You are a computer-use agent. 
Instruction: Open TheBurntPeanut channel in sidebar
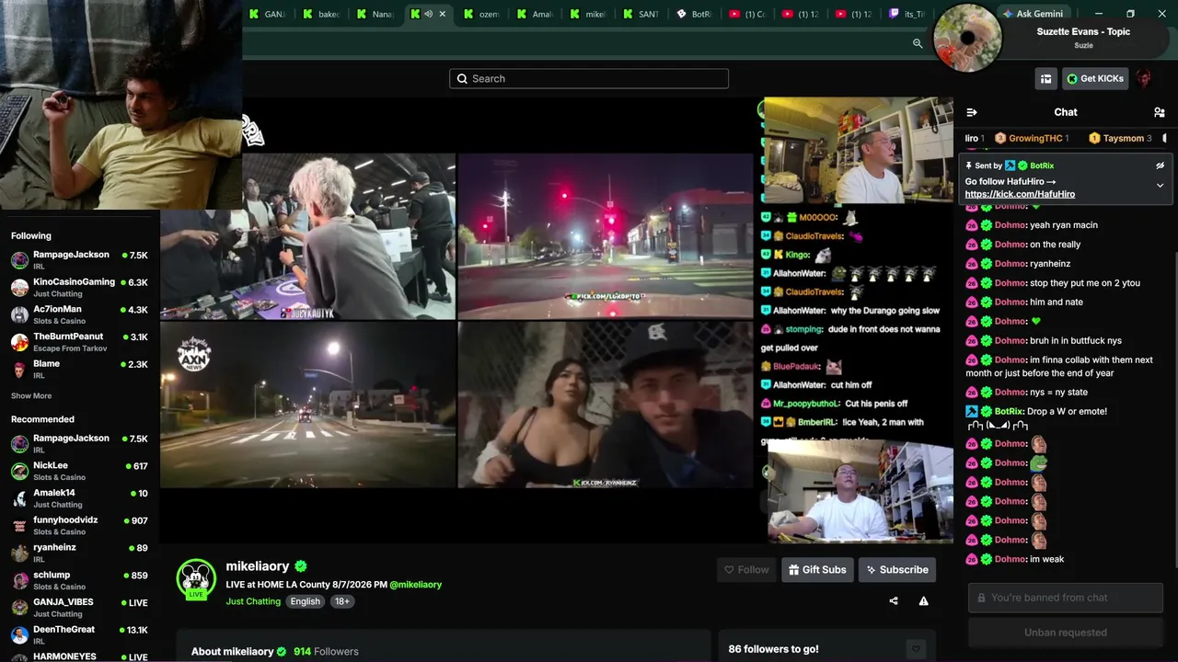79,342
